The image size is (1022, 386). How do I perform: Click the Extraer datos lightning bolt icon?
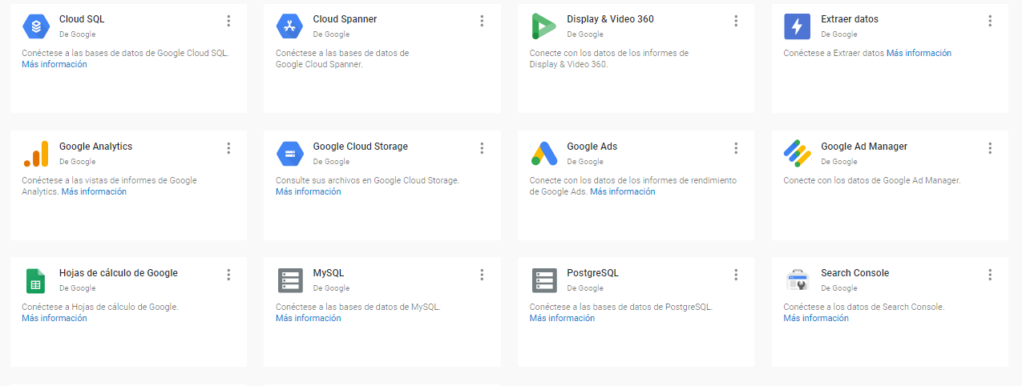(797, 26)
